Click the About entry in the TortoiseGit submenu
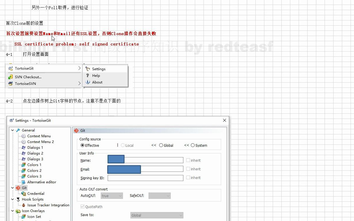Image resolution: width=354 pixels, height=221 pixels. (97, 82)
